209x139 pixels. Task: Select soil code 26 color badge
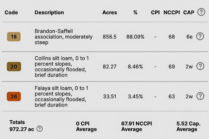tap(14, 96)
